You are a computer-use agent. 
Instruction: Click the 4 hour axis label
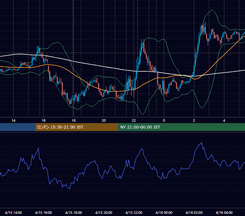tap(224, 121)
